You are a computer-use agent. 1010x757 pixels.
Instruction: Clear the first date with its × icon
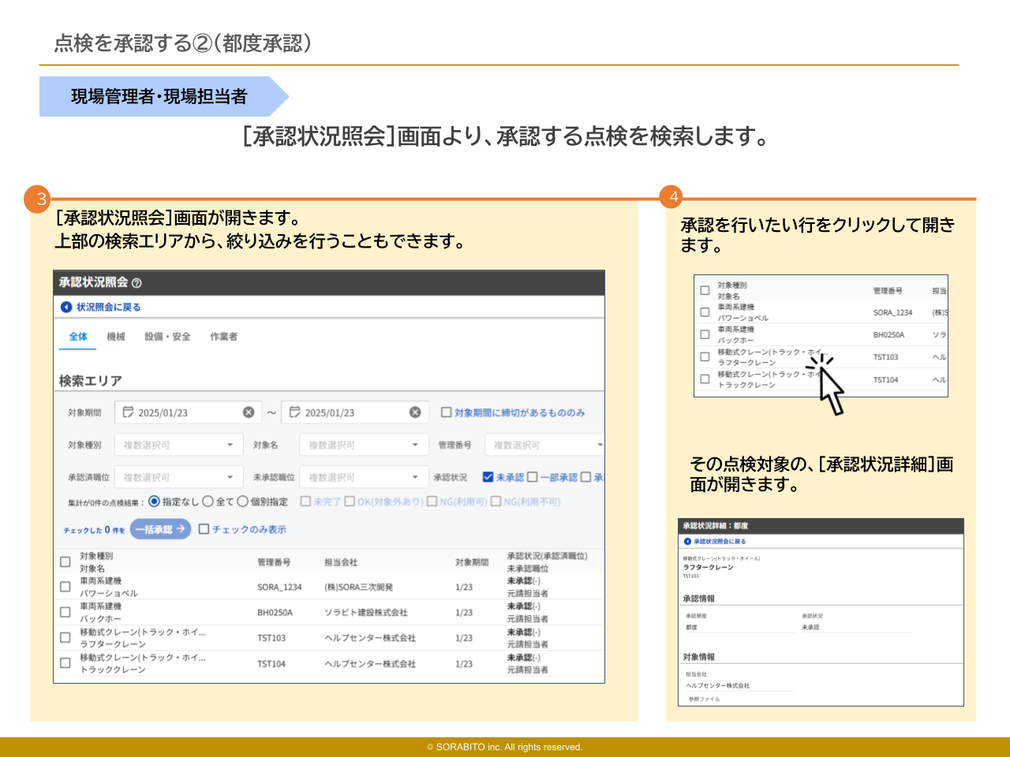point(249,411)
